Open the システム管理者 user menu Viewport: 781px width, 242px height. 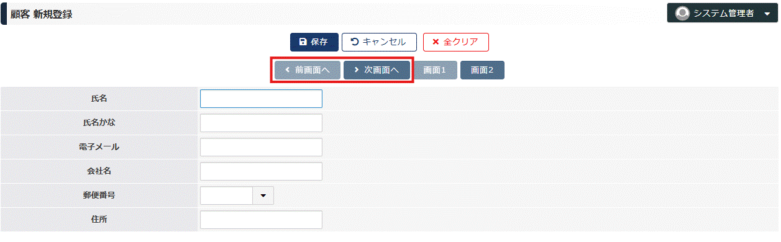click(723, 13)
